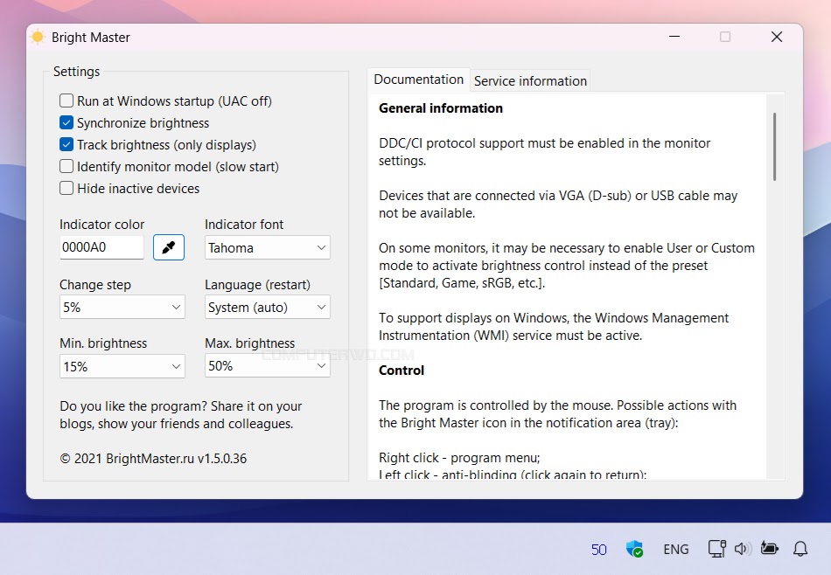This screenshot has height=575, width=831.
Task: Open the notification bell icon
Action: coord(800,549)
